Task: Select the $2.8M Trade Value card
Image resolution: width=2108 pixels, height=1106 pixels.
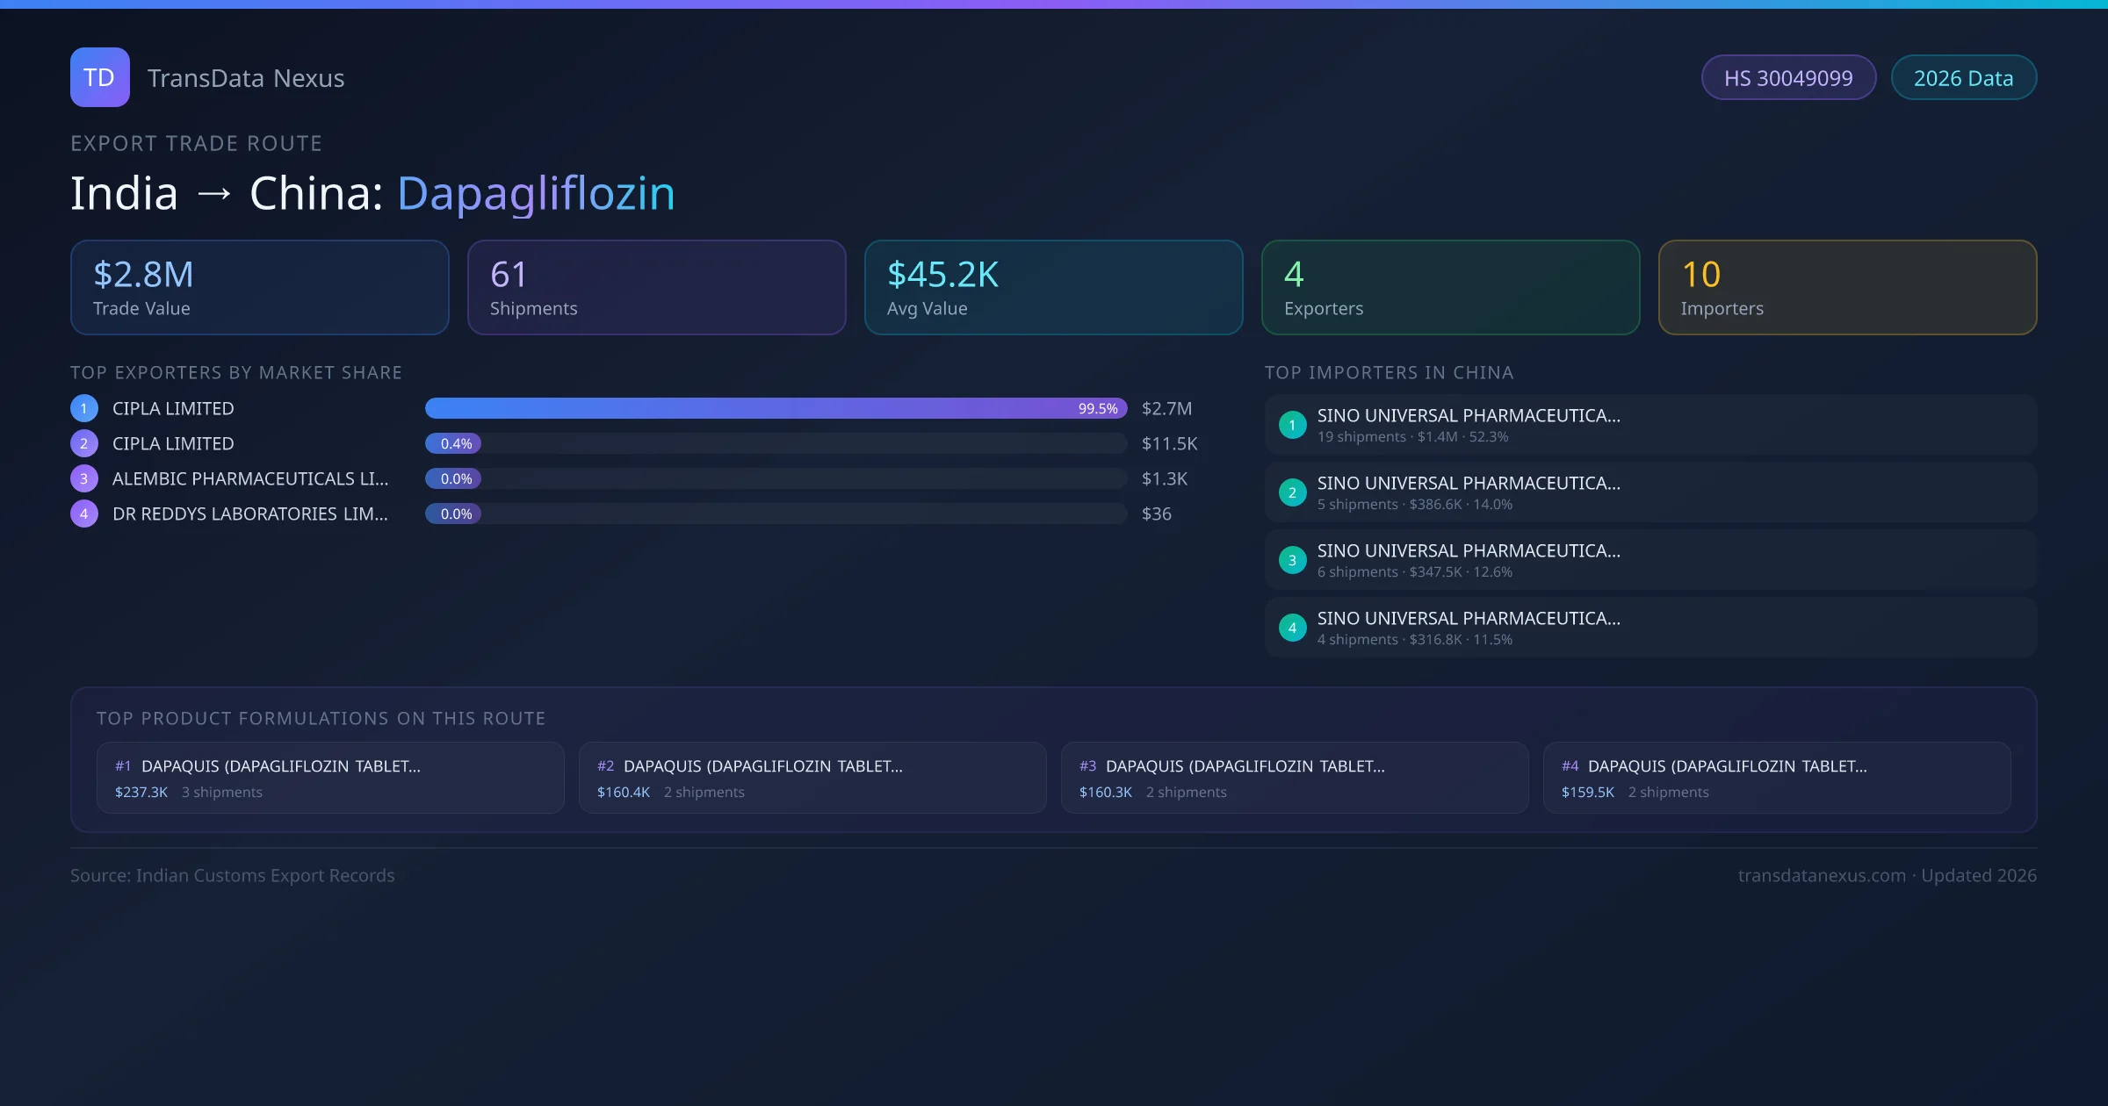Action: click(x=259, y=288)
